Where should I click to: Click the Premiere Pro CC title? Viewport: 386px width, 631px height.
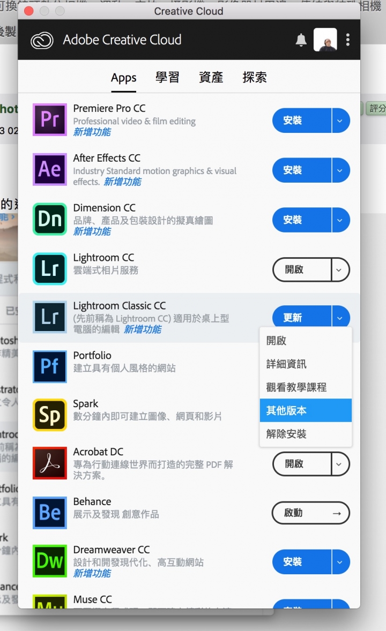pyautogui.click(x=109, y=108)
